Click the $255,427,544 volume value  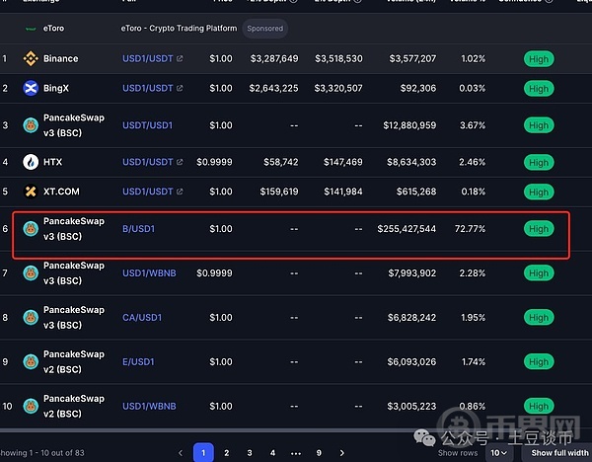(407, 229)
